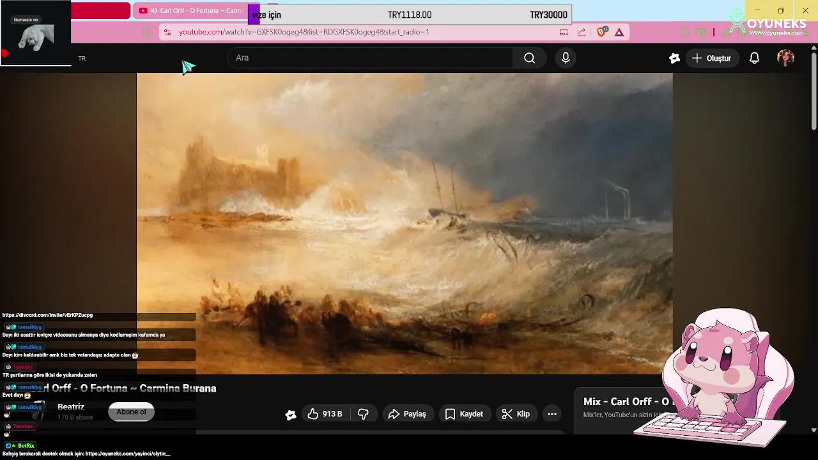The height and width of the screenshot is (460, 818).
Task: Click the 170 B abone subscriber count
Action: click(75, 418)
